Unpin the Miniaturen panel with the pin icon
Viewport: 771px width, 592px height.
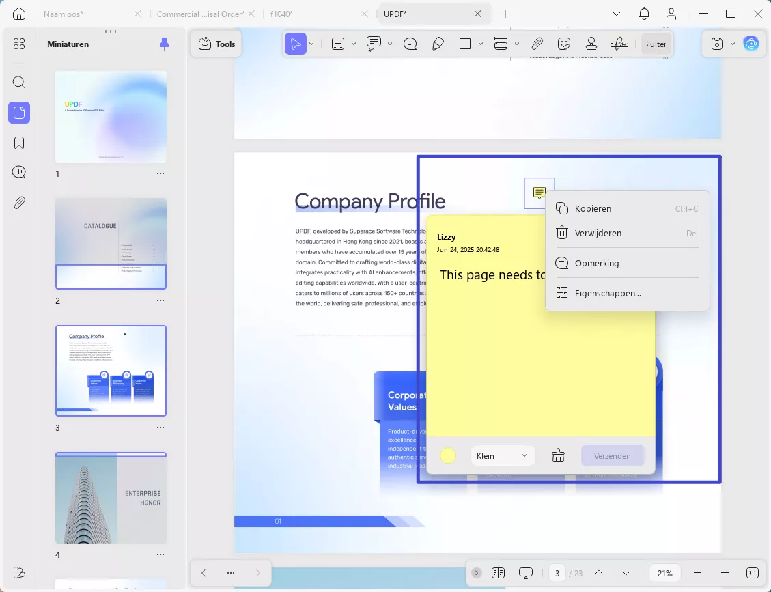pos(164,44)
